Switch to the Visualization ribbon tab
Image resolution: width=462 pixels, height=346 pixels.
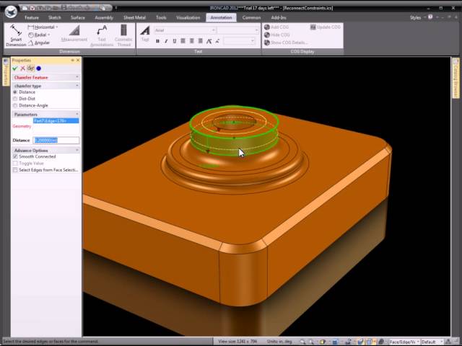coord(188,17)
